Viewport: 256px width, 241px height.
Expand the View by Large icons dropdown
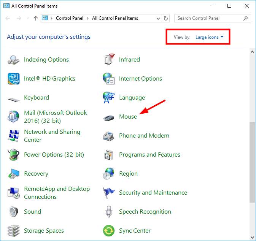(x=209, y=37)
